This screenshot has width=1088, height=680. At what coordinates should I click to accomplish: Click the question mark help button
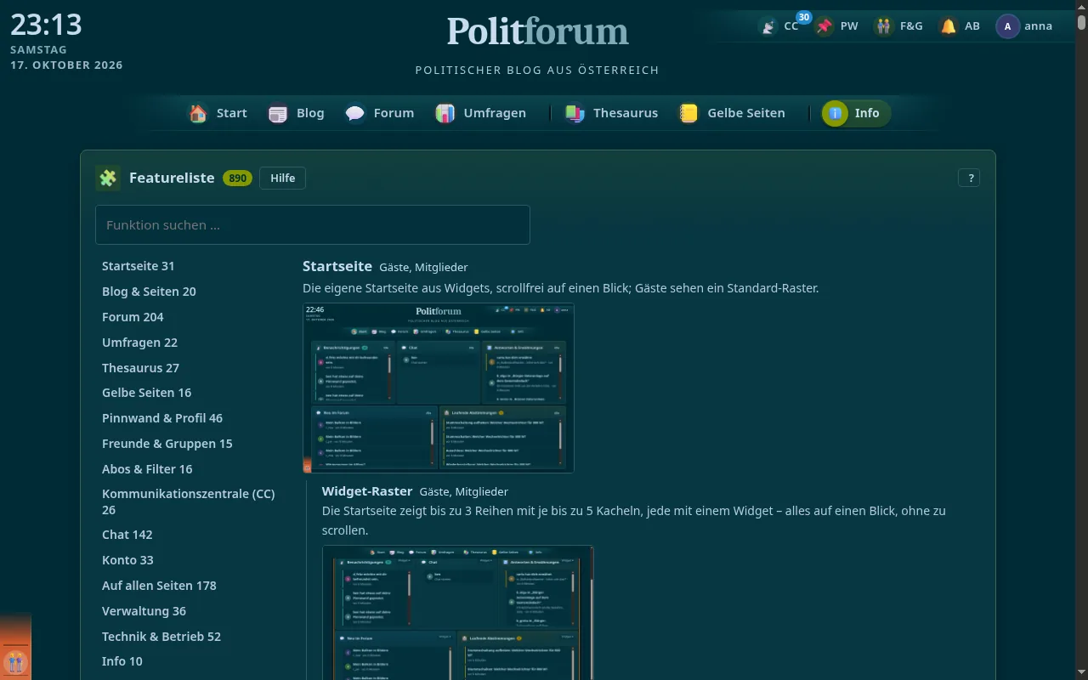click(969, 178)
